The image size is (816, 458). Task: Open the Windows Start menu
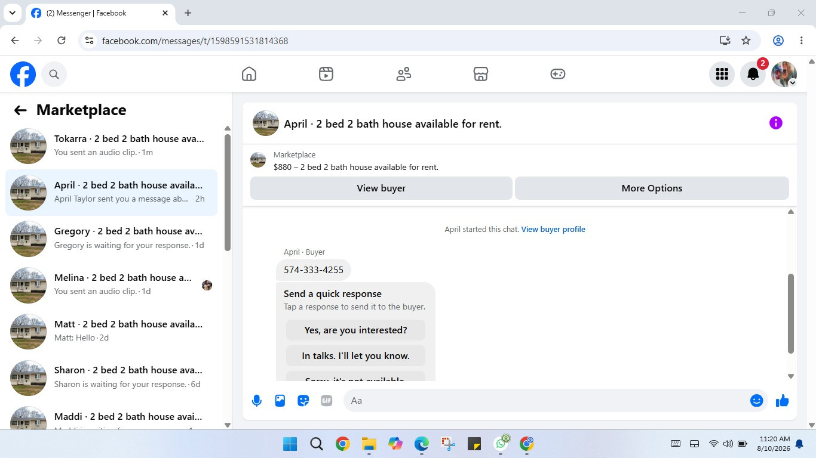[290, 444]
